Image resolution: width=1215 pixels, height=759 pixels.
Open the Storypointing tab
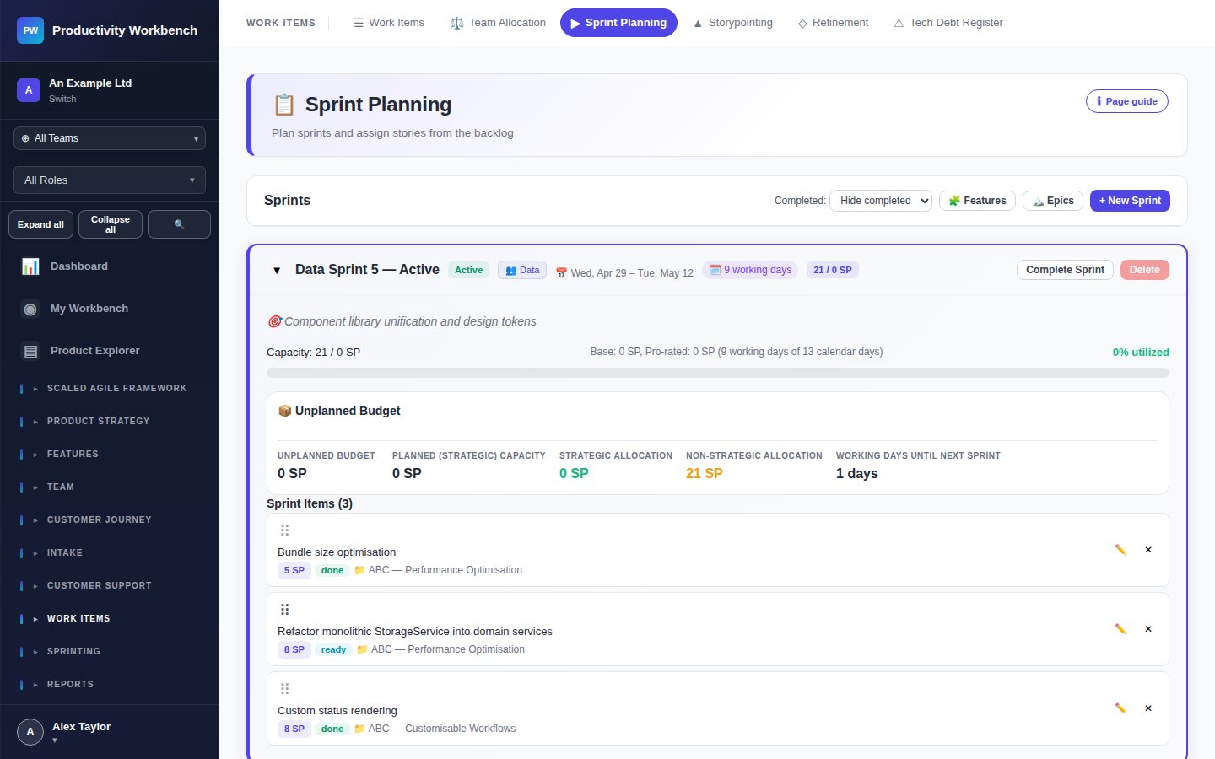pos(732,23)
